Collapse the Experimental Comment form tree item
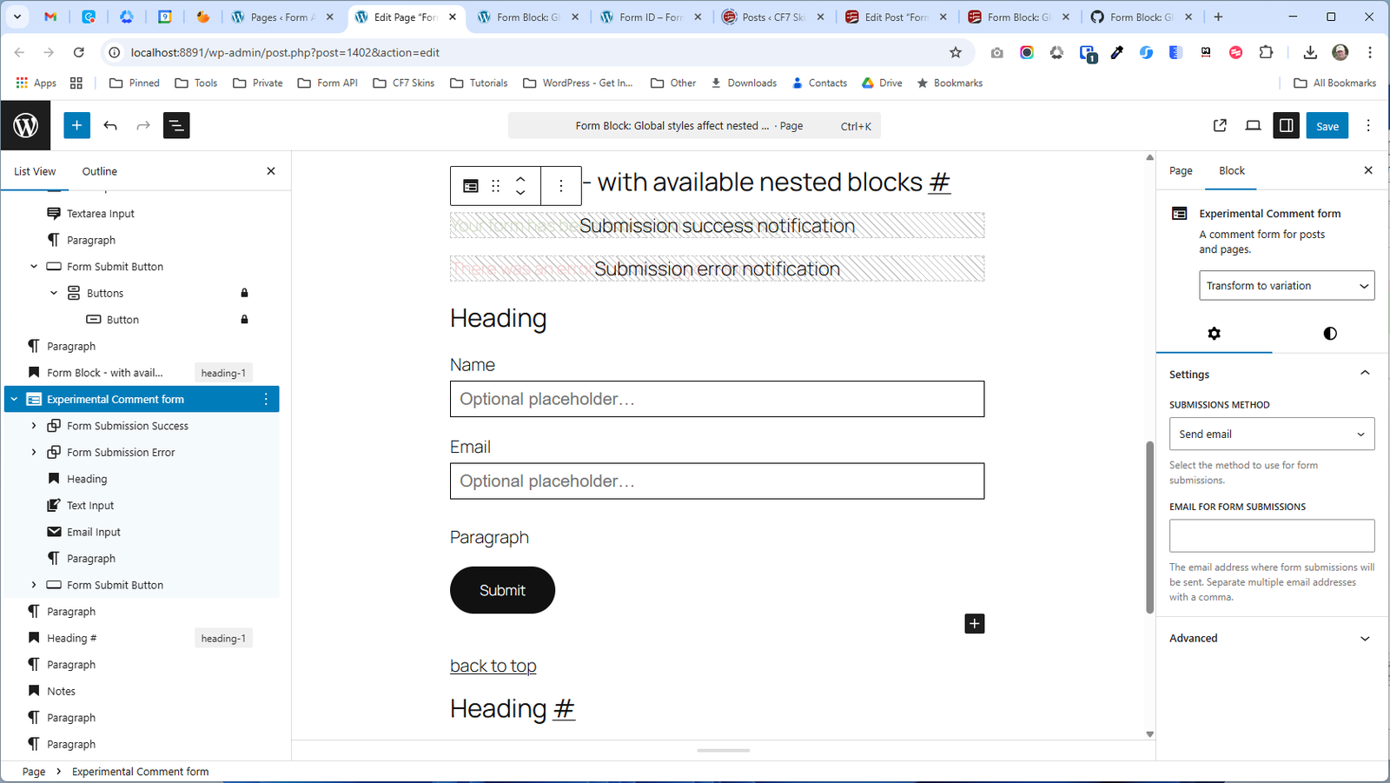Viewport: 1390px width, 783px height. point(14,400)
